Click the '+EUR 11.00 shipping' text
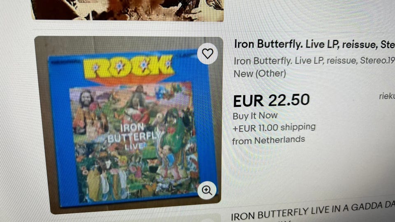Image resolution: width=395 pixels, height=222 pixels. tap(274, 127)
